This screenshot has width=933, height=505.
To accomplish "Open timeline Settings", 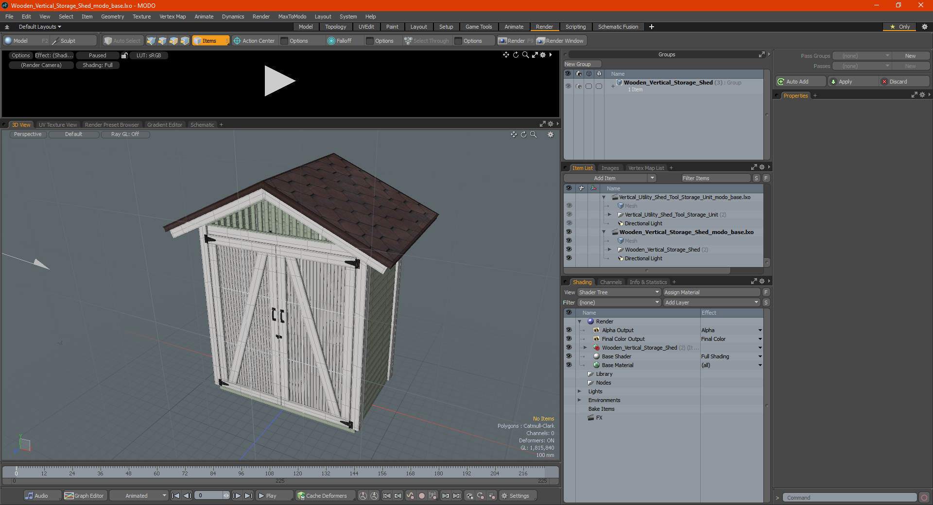I will (x=518, y=496).
